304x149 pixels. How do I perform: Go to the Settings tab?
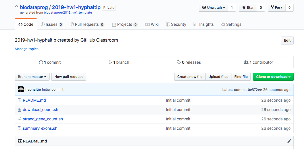231,24
